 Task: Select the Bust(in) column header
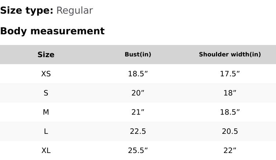coord(138,55)
